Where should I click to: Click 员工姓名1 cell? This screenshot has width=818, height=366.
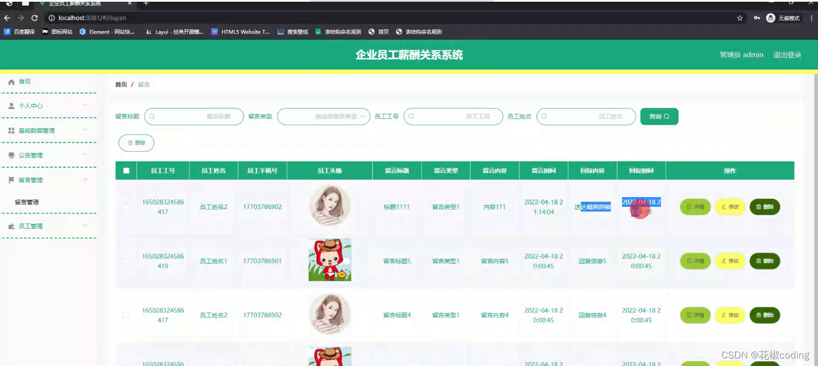(x=213, y=261)
